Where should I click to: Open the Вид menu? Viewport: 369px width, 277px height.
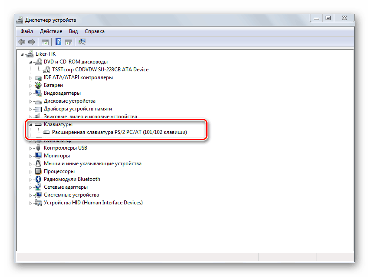[x=73, y=31]
